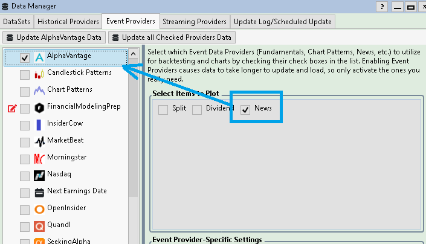Select the Nasdaq row label
The width and height of the screenshot is (426, 244).
point(59,174)
